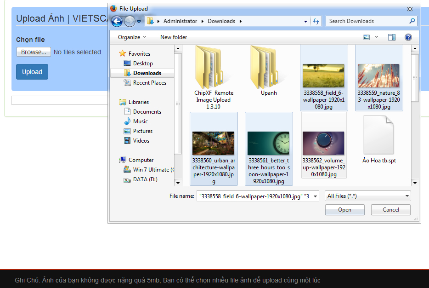
Task: Select Desktop under Favorites
Action: pos(143,63)
